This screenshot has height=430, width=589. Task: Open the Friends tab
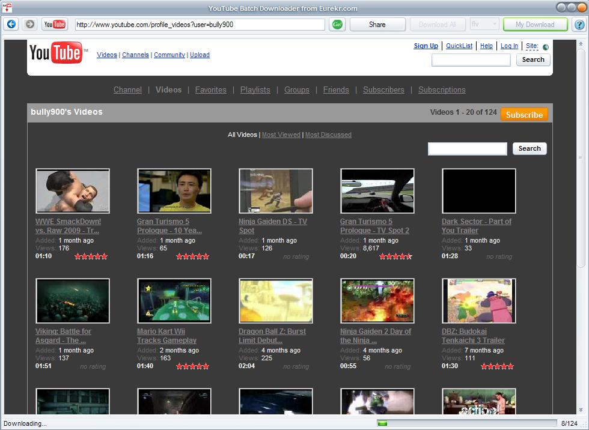pyautogui.click(x=336, y=90)
